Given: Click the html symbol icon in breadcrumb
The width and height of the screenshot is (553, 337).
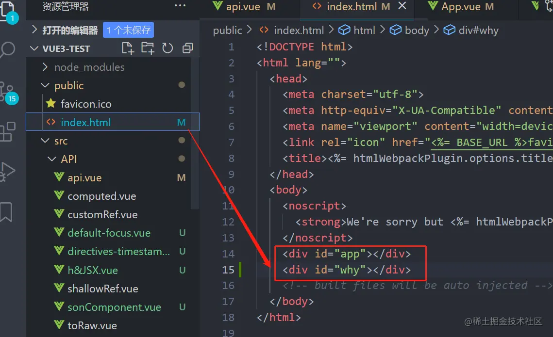Looking at the screenshot, I should point(344,30).
